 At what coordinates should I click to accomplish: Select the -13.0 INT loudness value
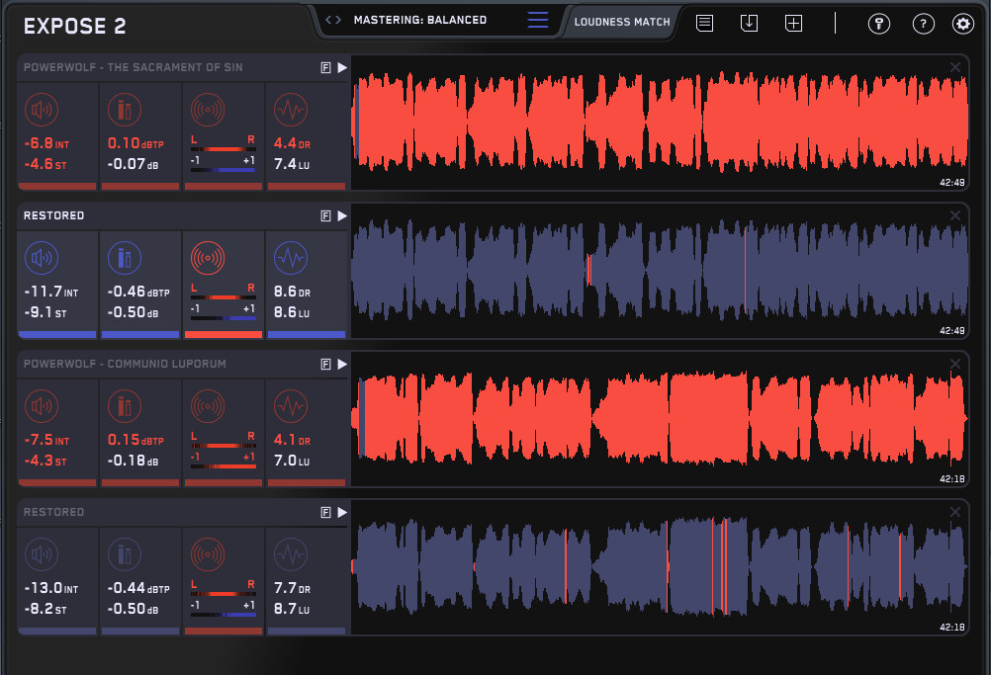(x=50, y=588)
